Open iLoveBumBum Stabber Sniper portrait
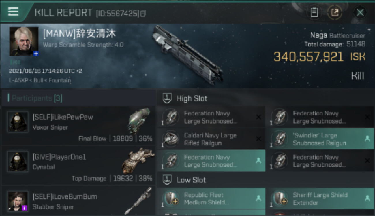This screenshot has width=375, height=216. coord(18,201)
